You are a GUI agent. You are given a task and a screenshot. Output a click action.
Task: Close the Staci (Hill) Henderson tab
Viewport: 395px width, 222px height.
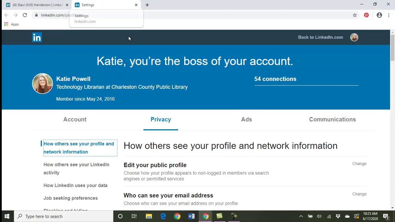click(x=67, y=5)
